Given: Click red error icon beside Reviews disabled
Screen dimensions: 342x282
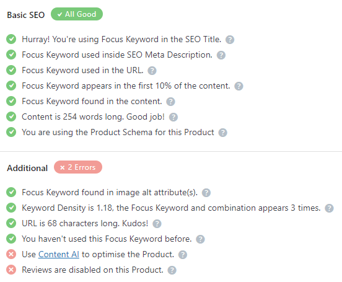Looking at the screenshot, I should (x=11, y=270).
